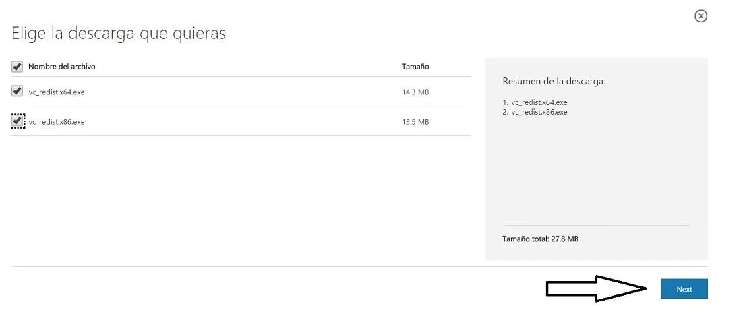Click the black arrow pointing at Next
Viewport: 745px width, 312px height.
point(597,288)
